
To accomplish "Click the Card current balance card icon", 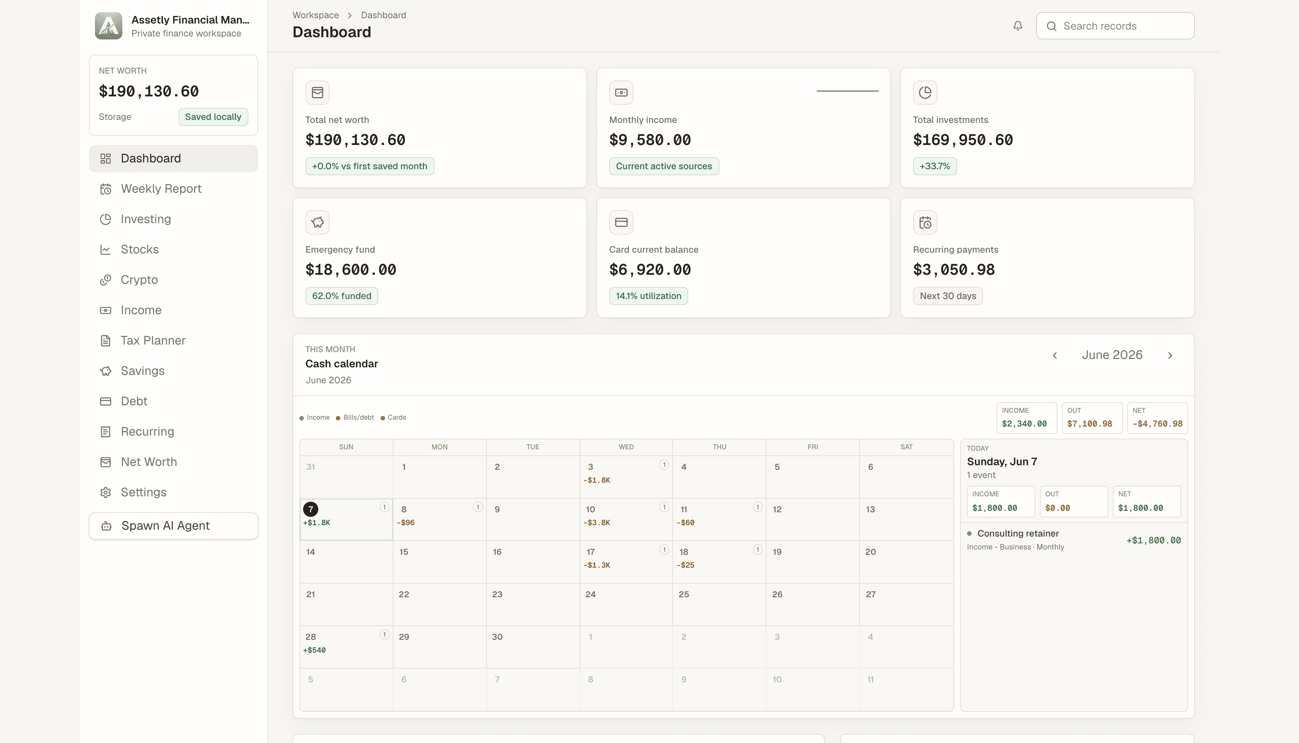I will pyautogui.click(x=621, y=222).
